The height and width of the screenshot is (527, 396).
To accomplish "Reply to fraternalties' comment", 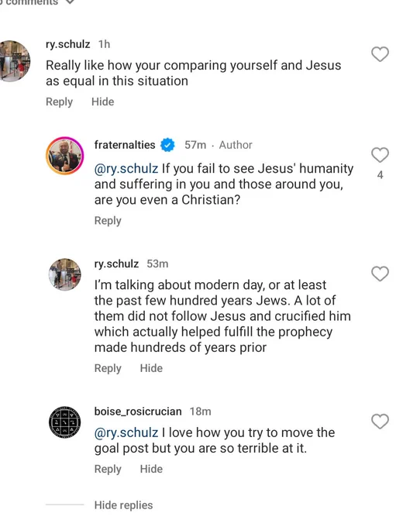I will tap(108, 220).
